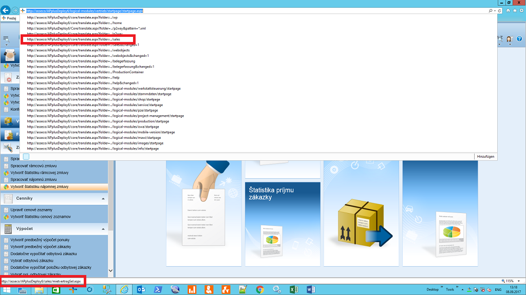Image resolution: width=526 pixels, height=295 pixels.
Task: Click the search list icon in left toolbar
Action: pos(6,39)
